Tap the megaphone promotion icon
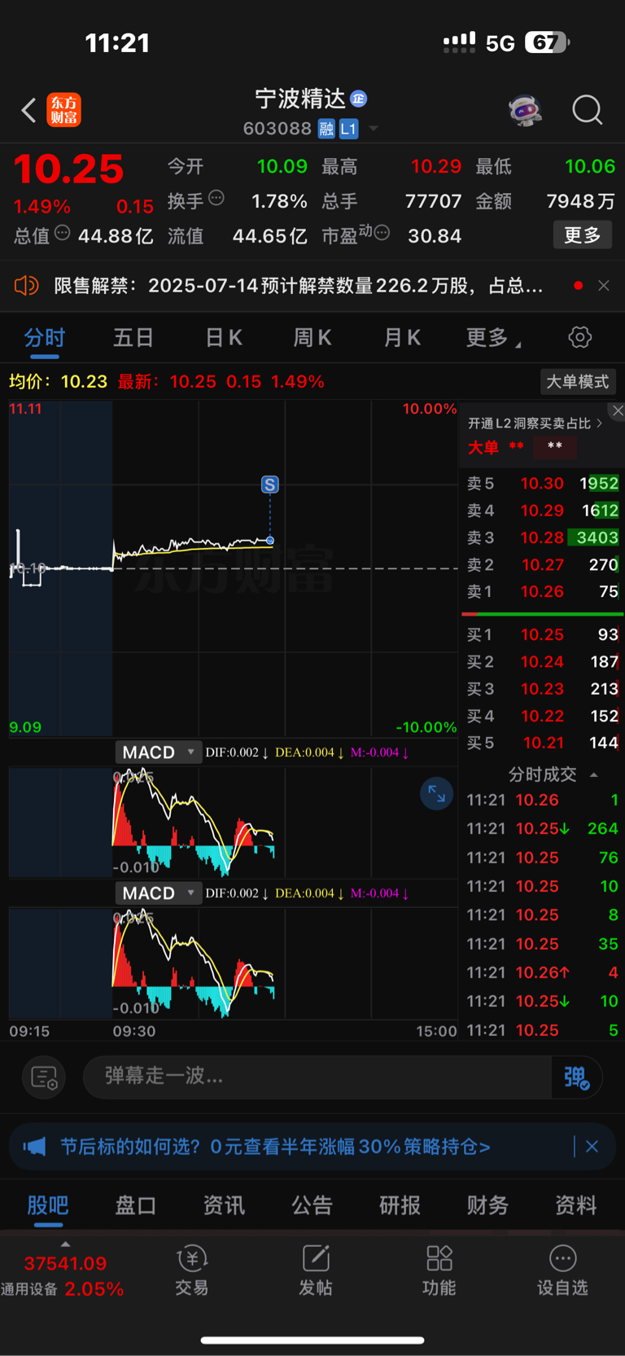This screenshot has width=625, height=1356. coord(34,1147)
